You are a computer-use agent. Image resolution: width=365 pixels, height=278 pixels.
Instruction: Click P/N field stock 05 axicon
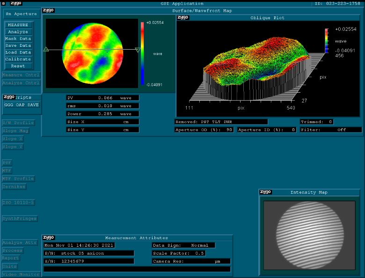89,253
